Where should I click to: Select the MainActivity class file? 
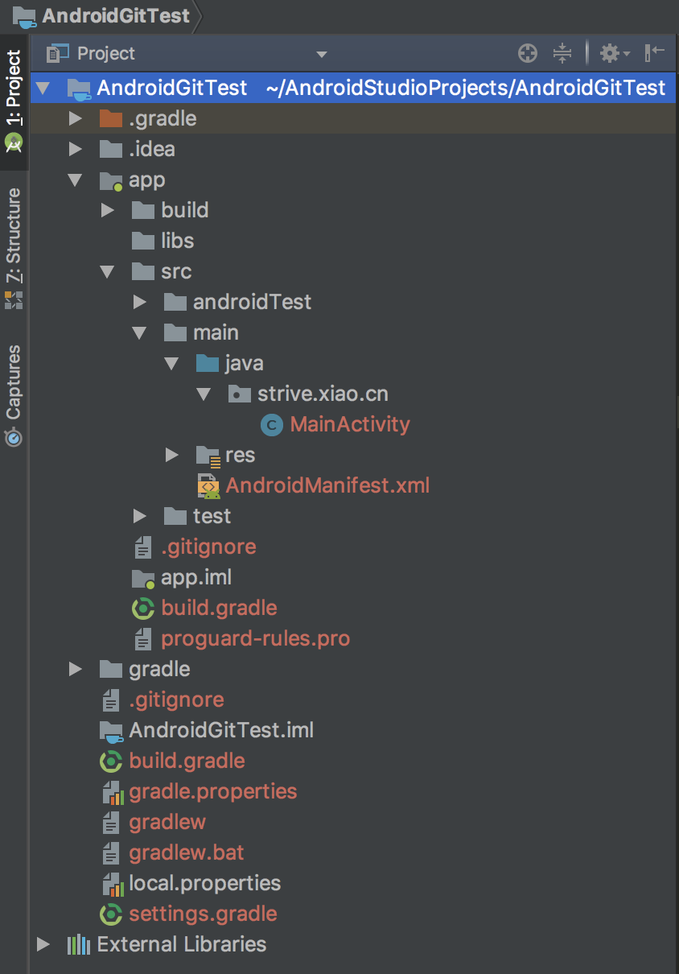350,425
